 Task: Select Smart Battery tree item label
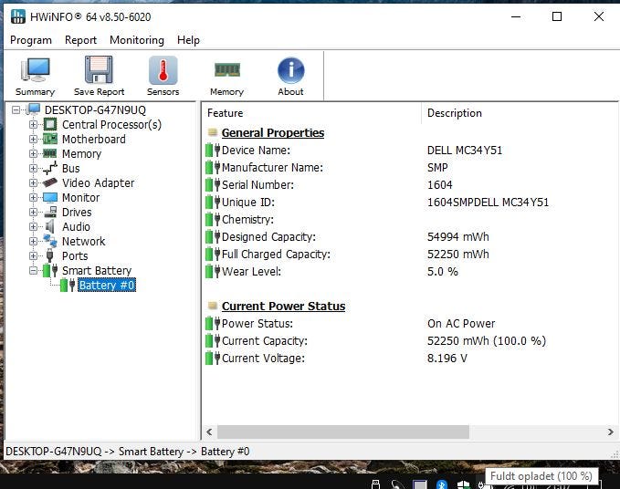coord(97,271)
